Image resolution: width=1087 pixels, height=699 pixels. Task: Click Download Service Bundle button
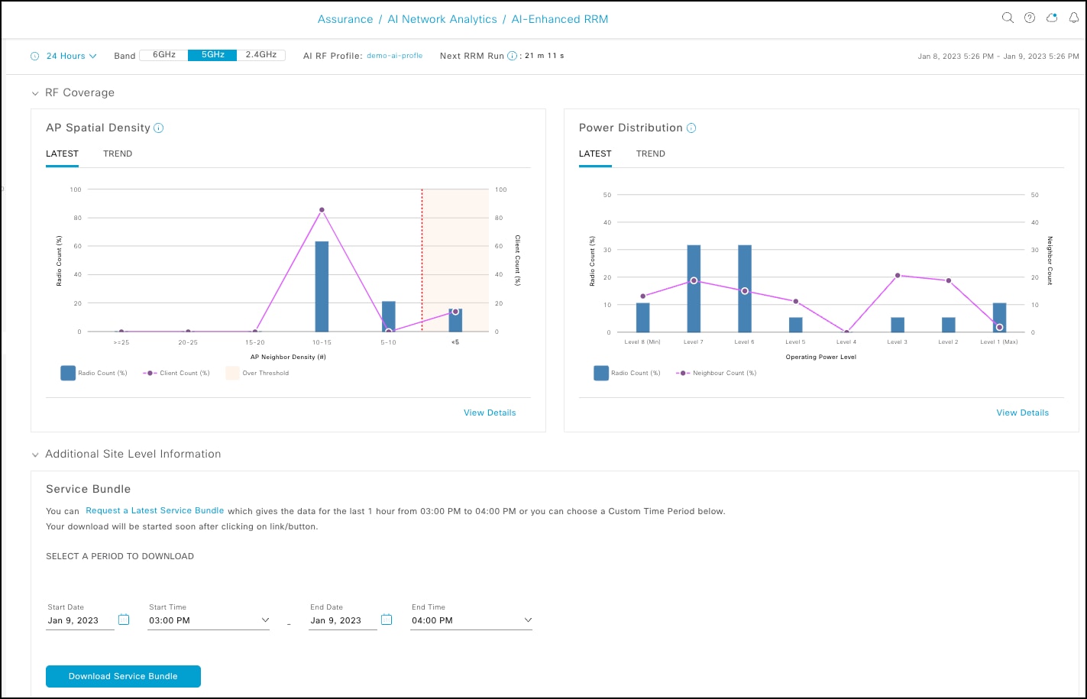pos(123,676)
